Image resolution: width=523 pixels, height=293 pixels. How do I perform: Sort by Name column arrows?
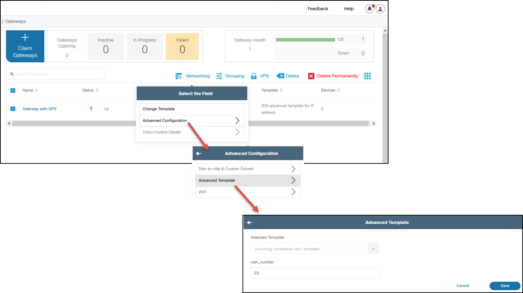pos(37,90)
